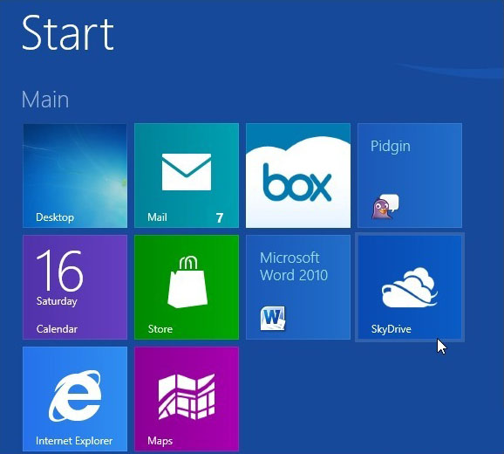The image size is (504, 454).
Task: Click the Pidgin purple bird icon
Action: click(x=385, y=207)
